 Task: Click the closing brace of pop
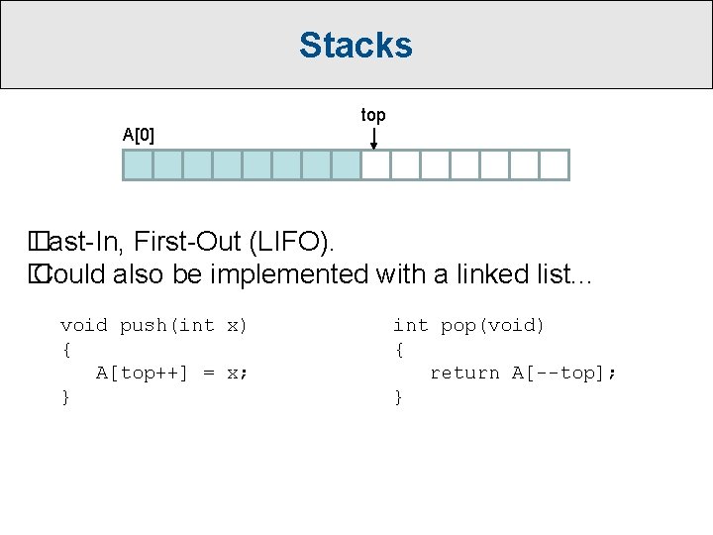pos(399,397)
